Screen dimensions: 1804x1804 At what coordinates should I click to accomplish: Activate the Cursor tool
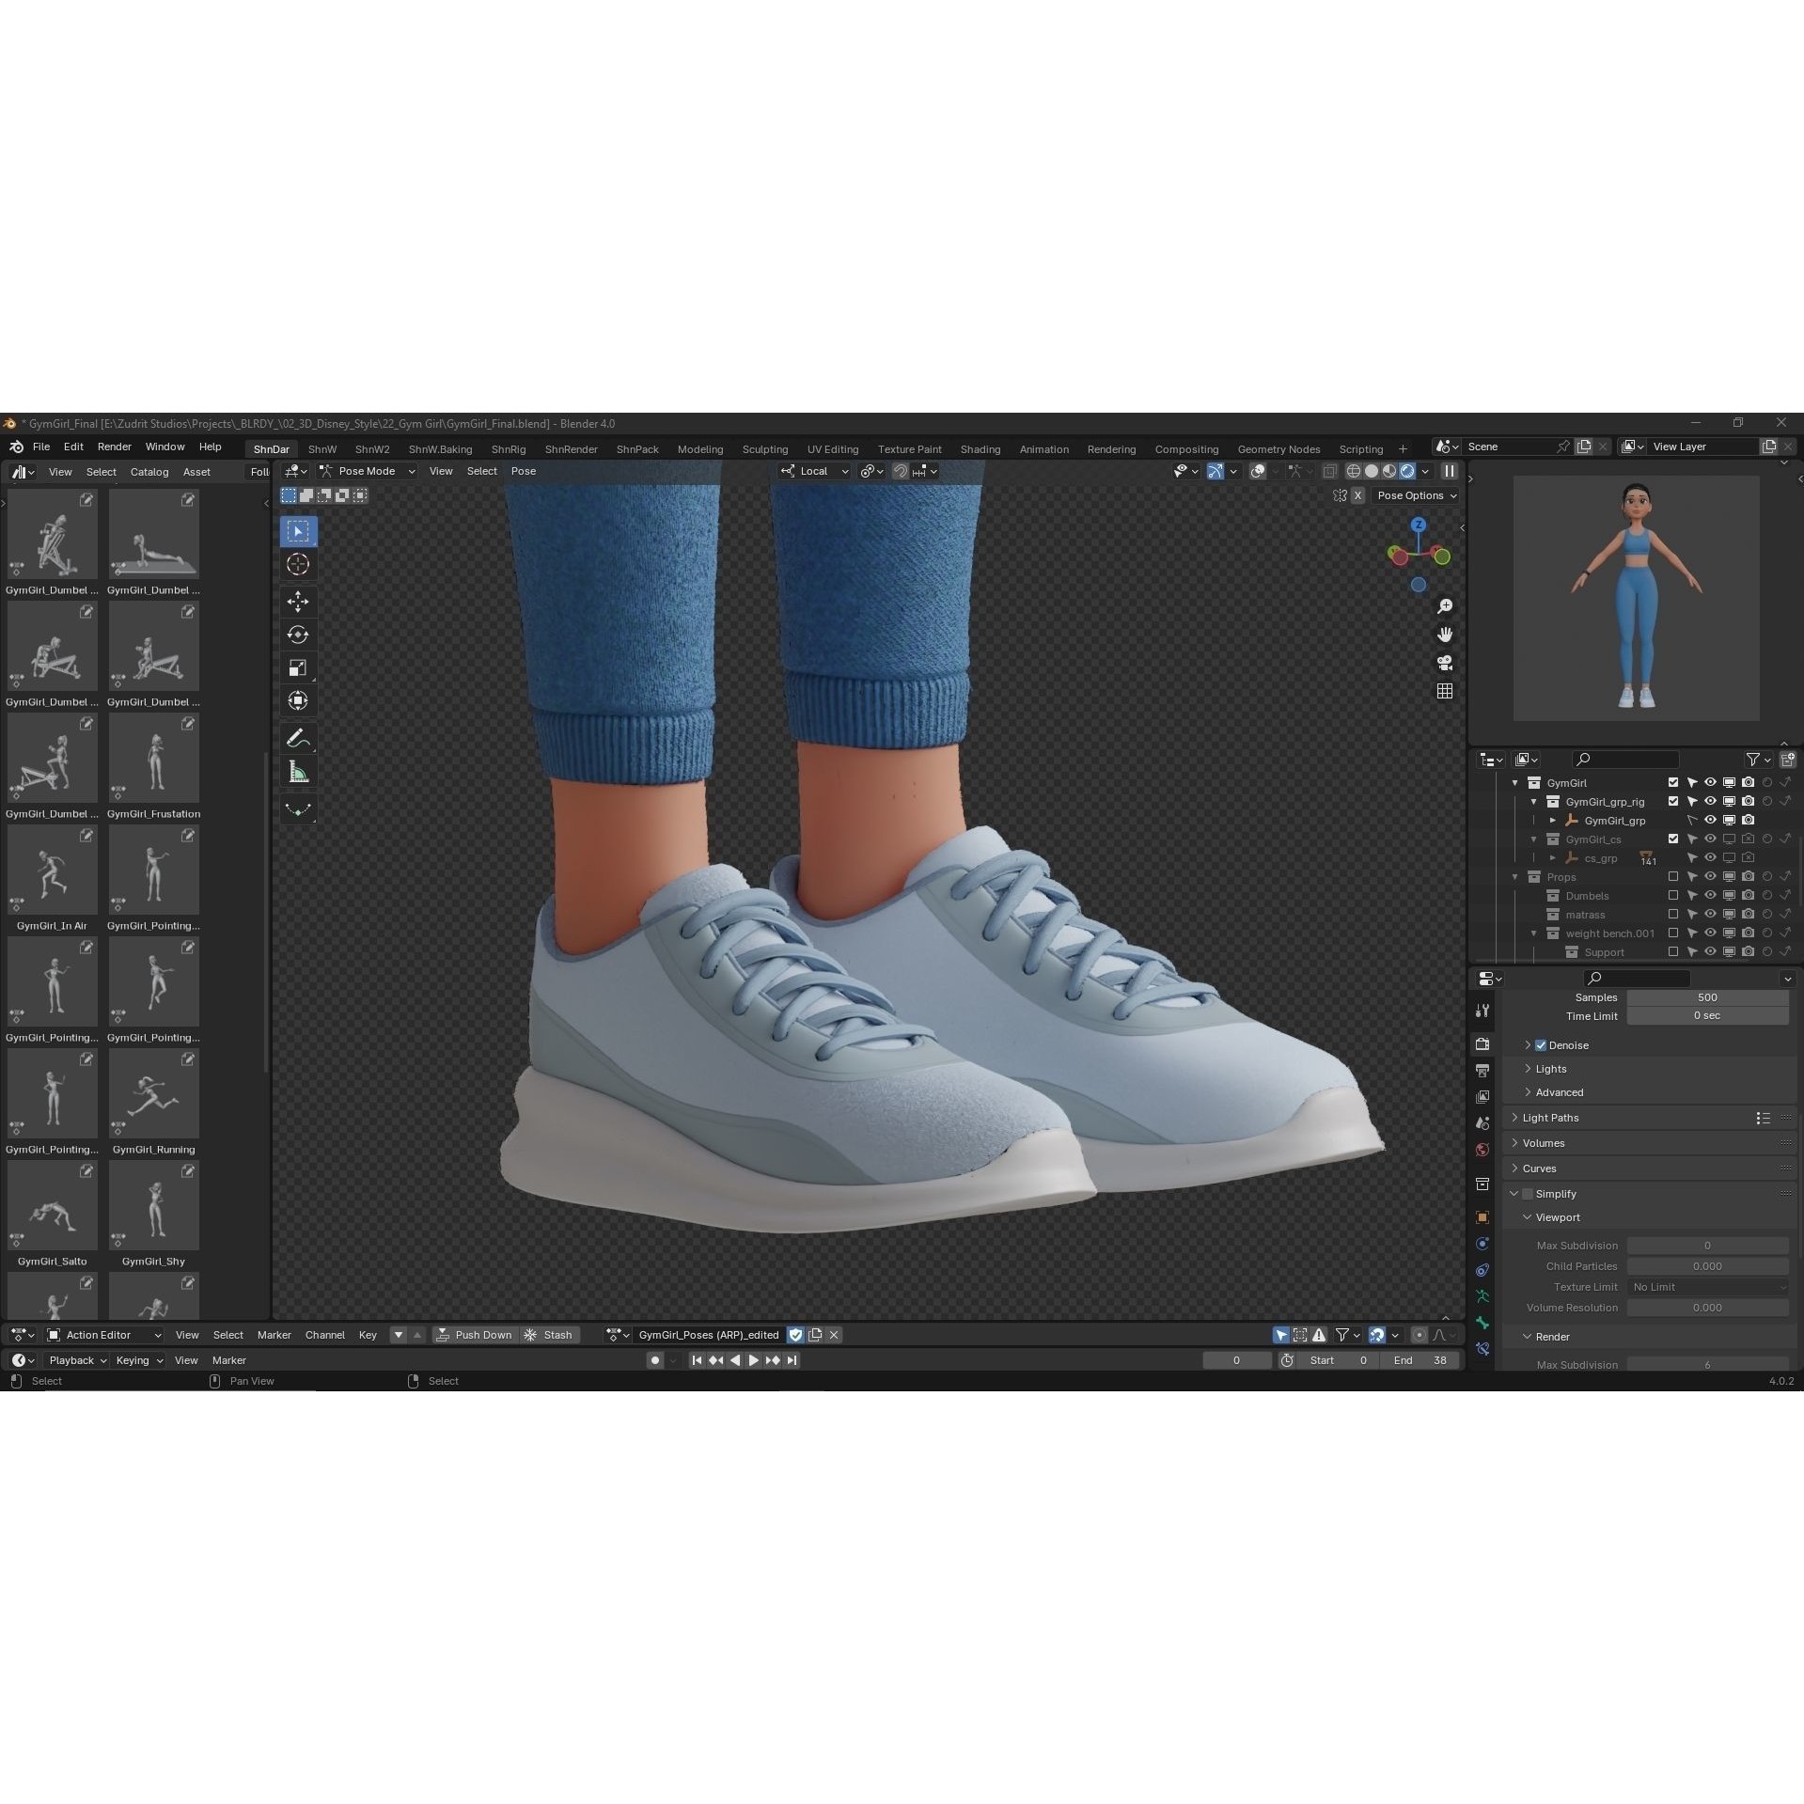pos(298,564)
